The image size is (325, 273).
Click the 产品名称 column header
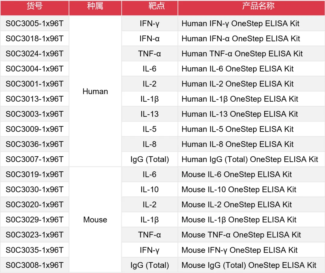click(251, 7)
